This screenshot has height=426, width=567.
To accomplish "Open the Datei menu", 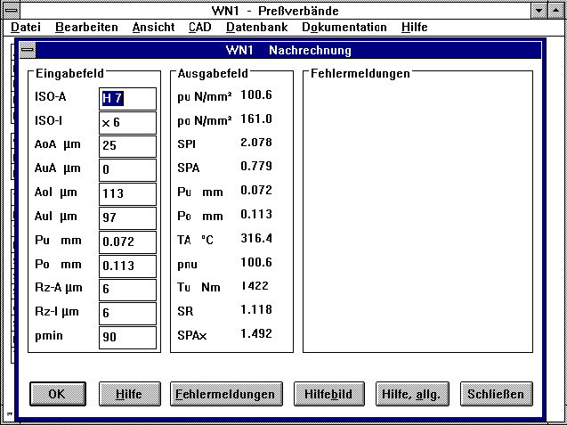I will click(26, 28).
